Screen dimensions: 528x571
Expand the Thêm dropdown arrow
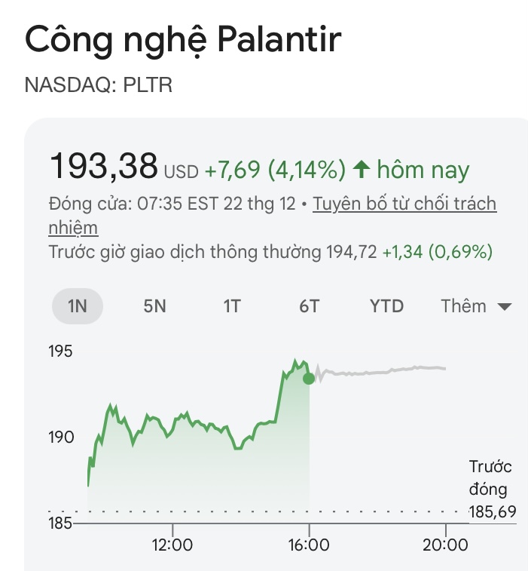click(505, 307)
